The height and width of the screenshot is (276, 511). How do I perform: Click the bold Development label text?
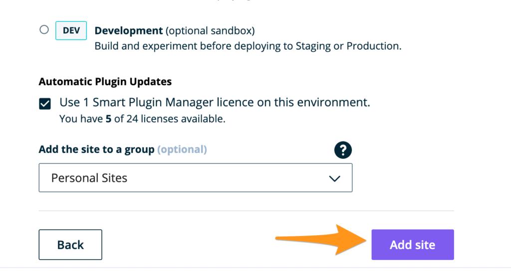[128, 31]
